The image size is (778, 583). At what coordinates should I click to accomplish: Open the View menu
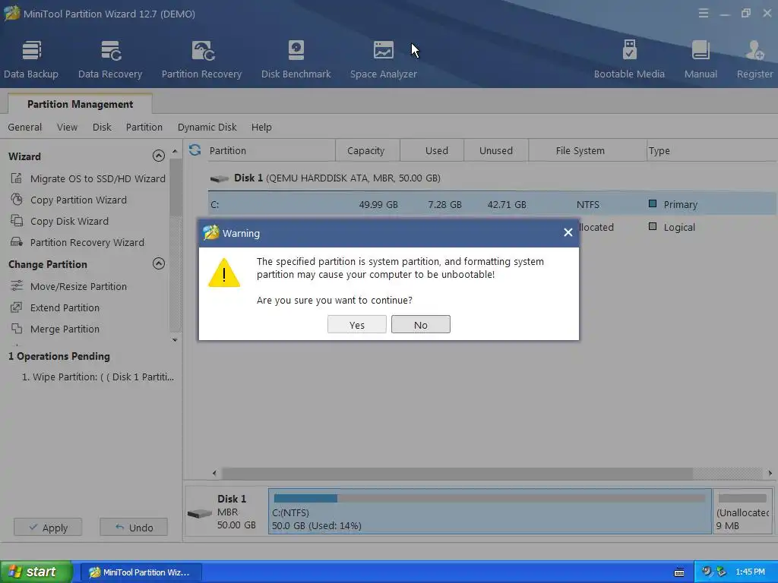click(67, 127)
